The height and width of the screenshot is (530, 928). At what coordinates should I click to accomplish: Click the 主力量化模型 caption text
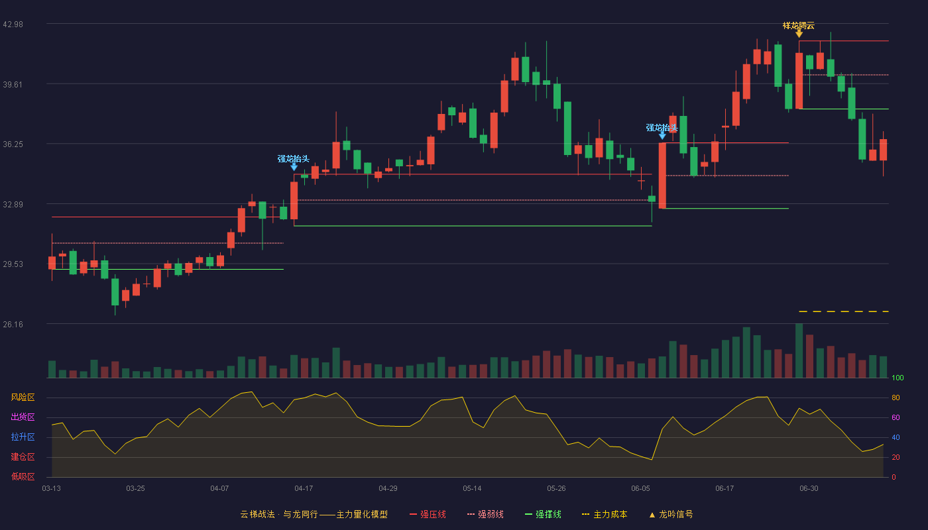[x=362, y=514]
